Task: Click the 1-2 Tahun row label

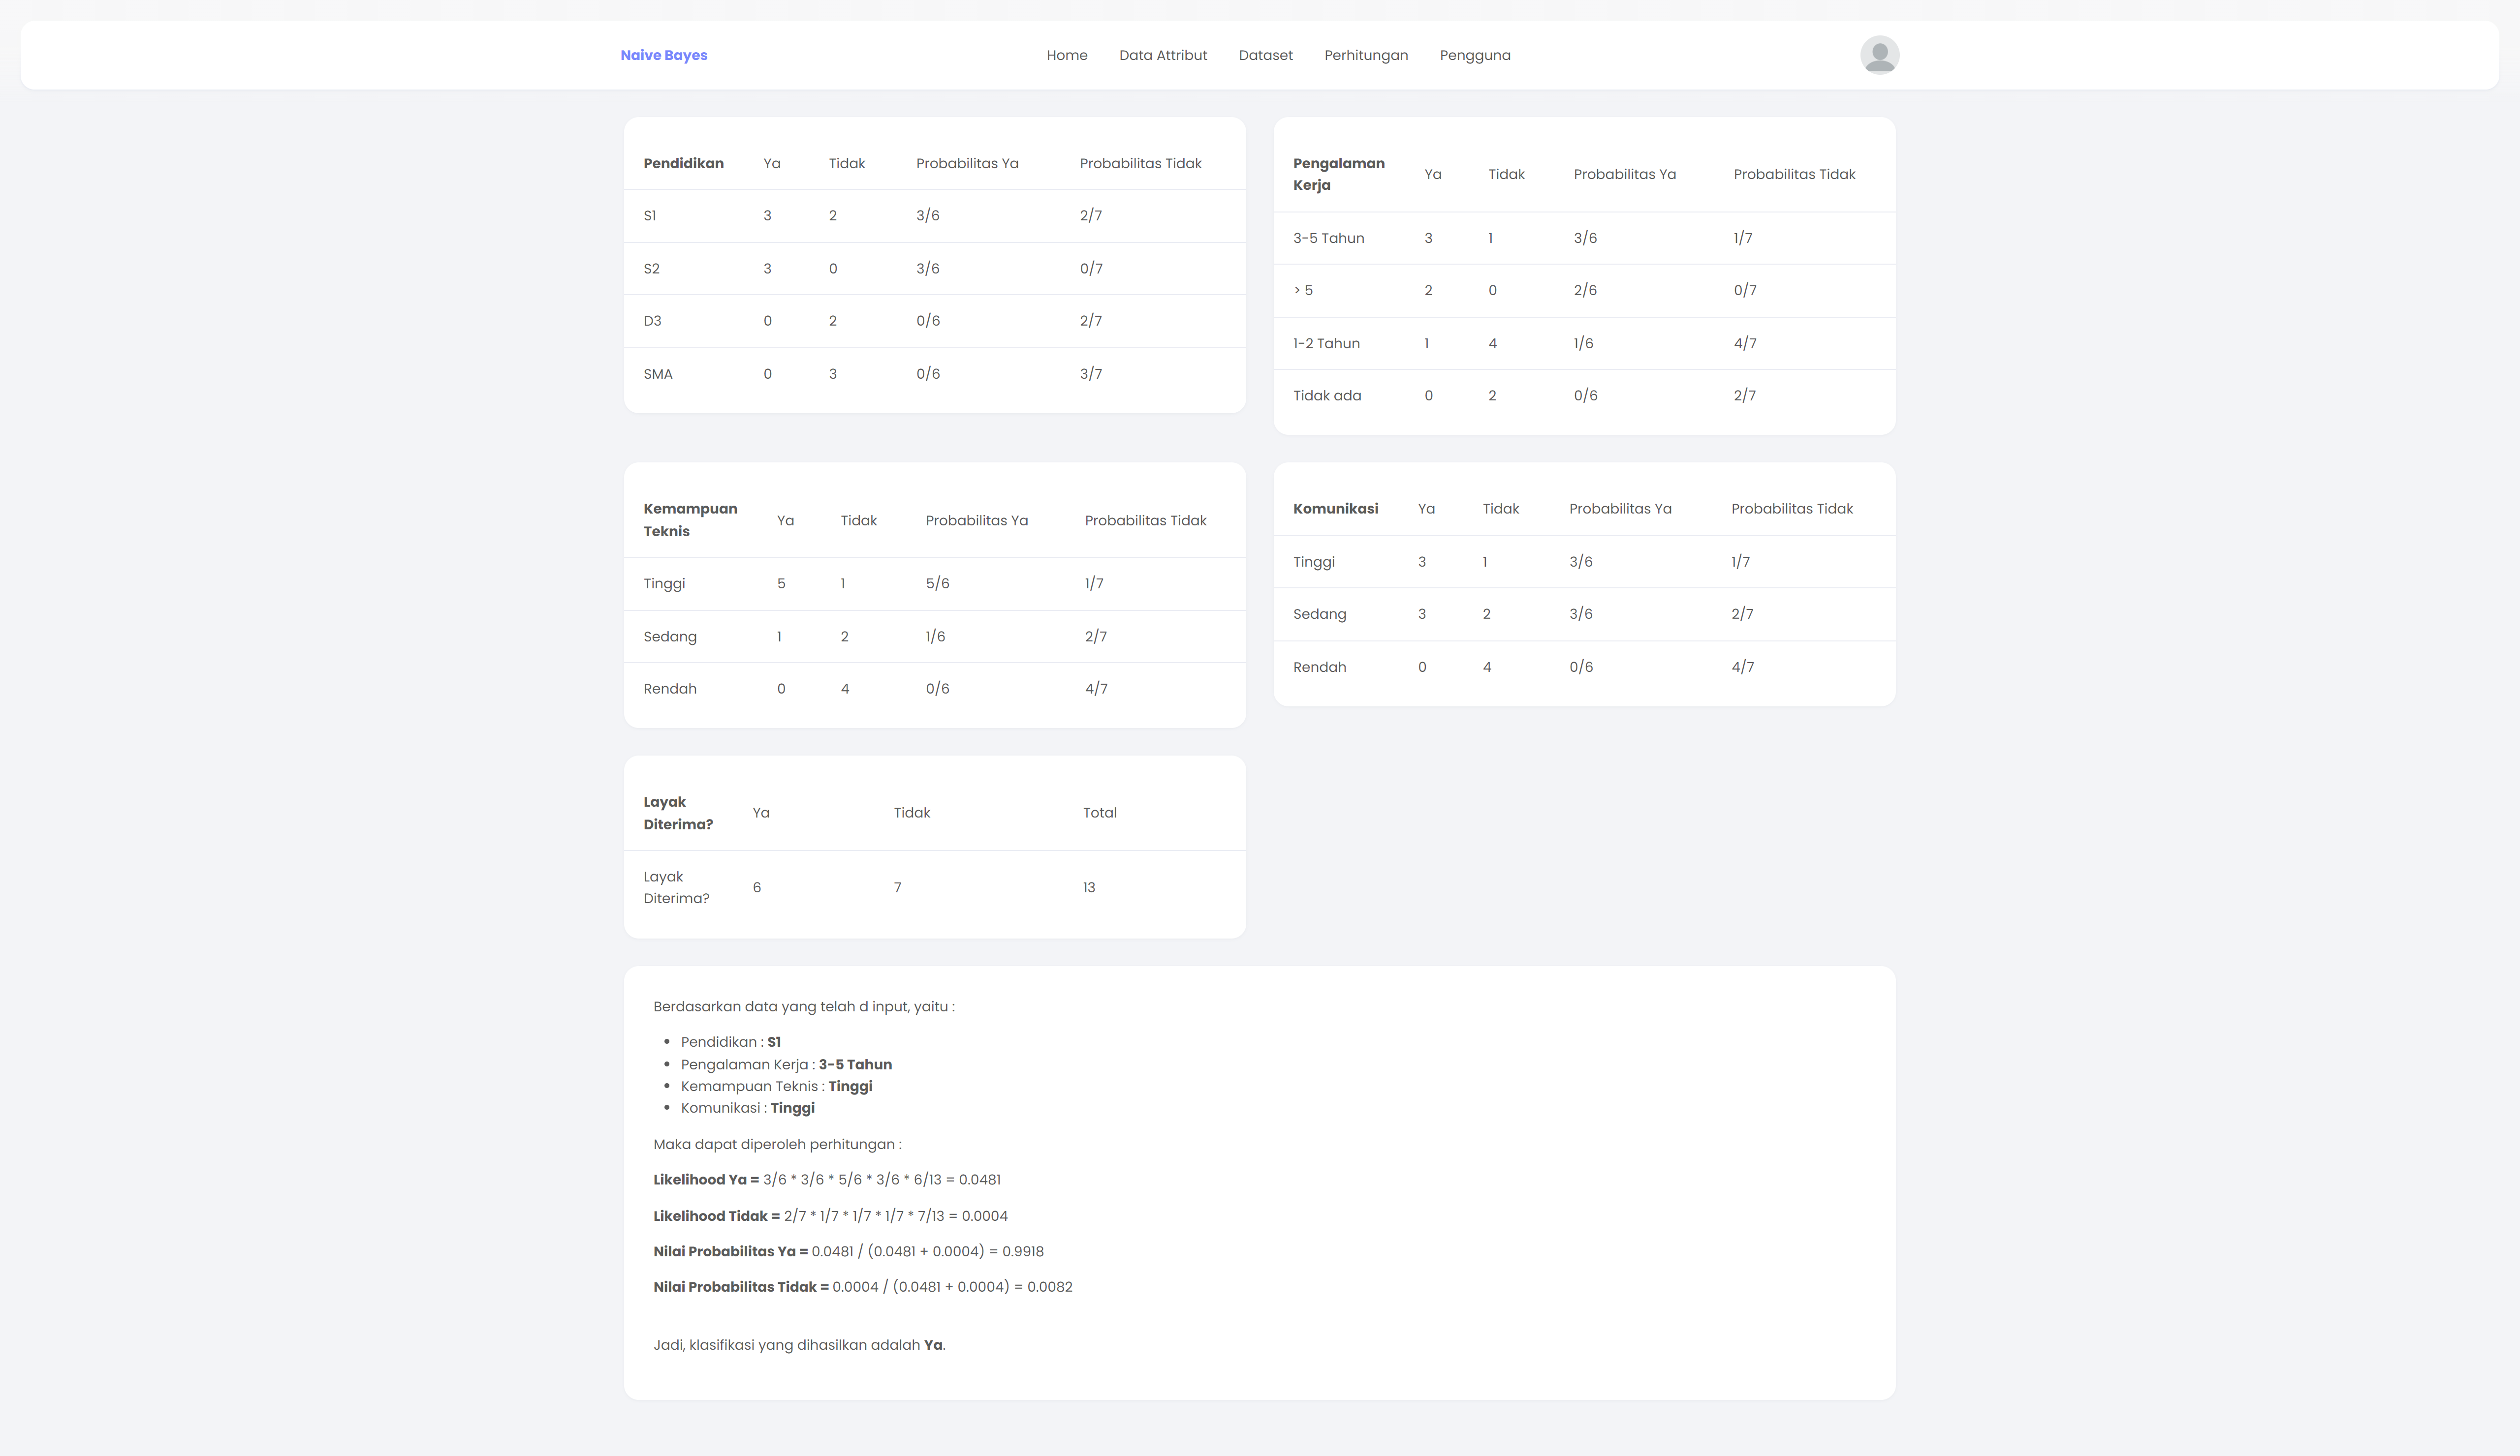Action: pos(1326,344)
